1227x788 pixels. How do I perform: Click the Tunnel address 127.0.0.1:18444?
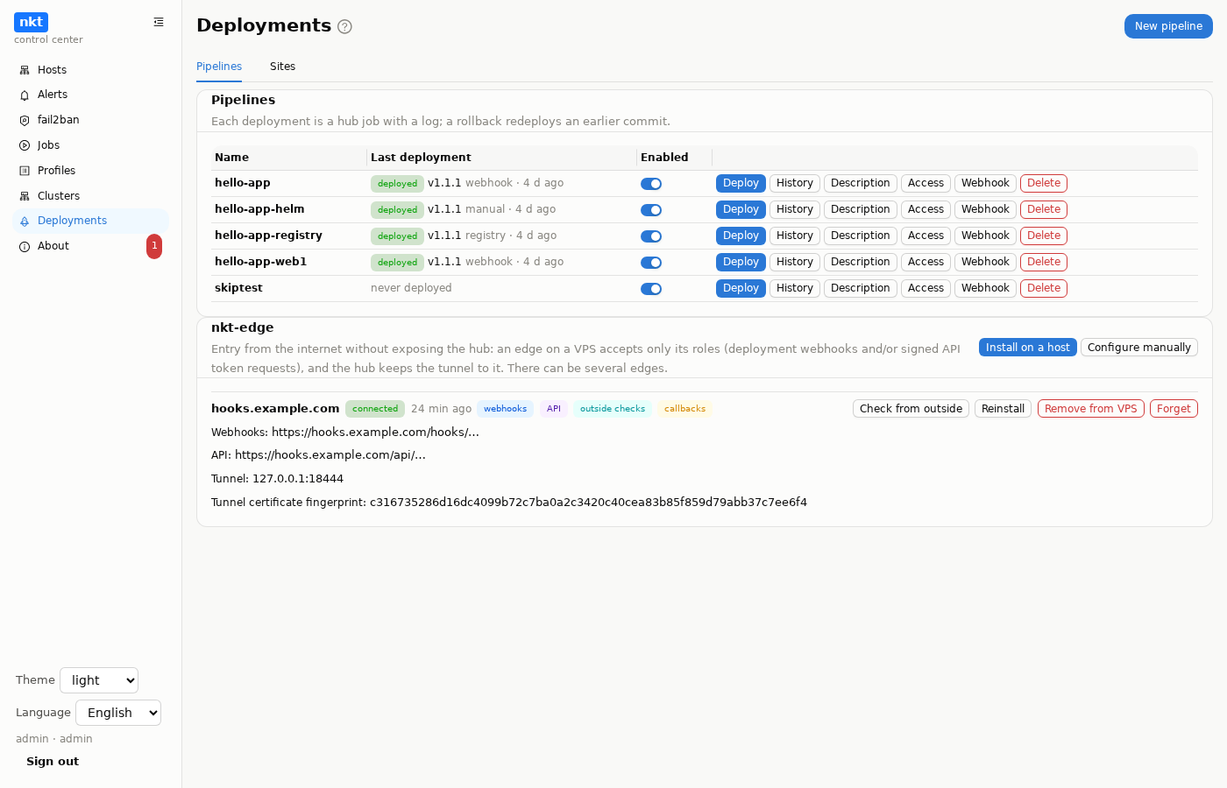click(x=298, y=479)
